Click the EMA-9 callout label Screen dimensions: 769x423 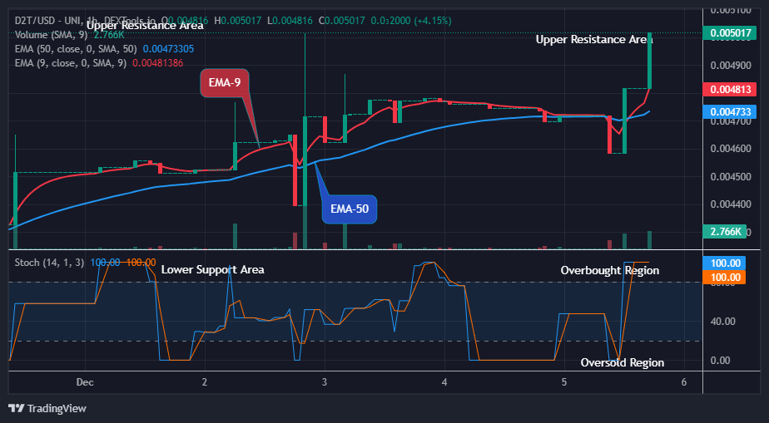(225, 82)
